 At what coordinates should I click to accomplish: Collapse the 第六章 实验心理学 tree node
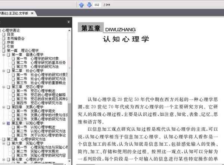point(4,143)
